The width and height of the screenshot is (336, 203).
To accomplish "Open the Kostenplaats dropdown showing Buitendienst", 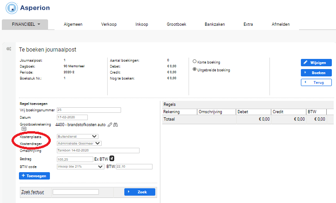I will [78, 136].
